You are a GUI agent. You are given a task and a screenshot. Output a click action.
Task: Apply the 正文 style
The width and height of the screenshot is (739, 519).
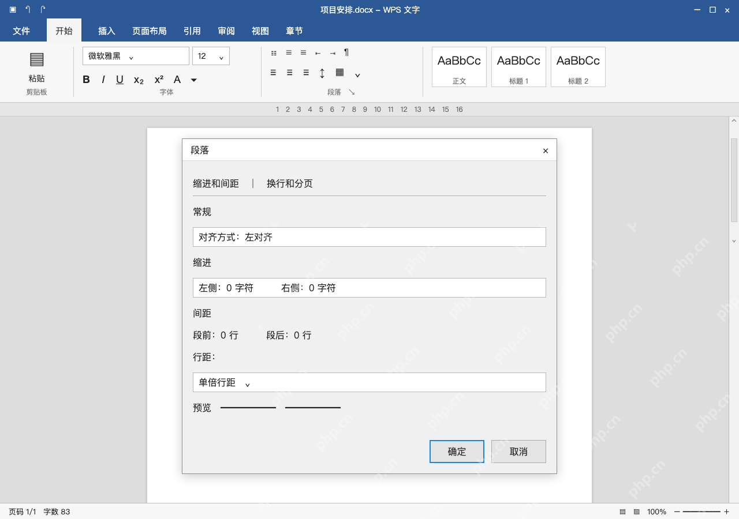pyautogui.click(x=459, y=67)
